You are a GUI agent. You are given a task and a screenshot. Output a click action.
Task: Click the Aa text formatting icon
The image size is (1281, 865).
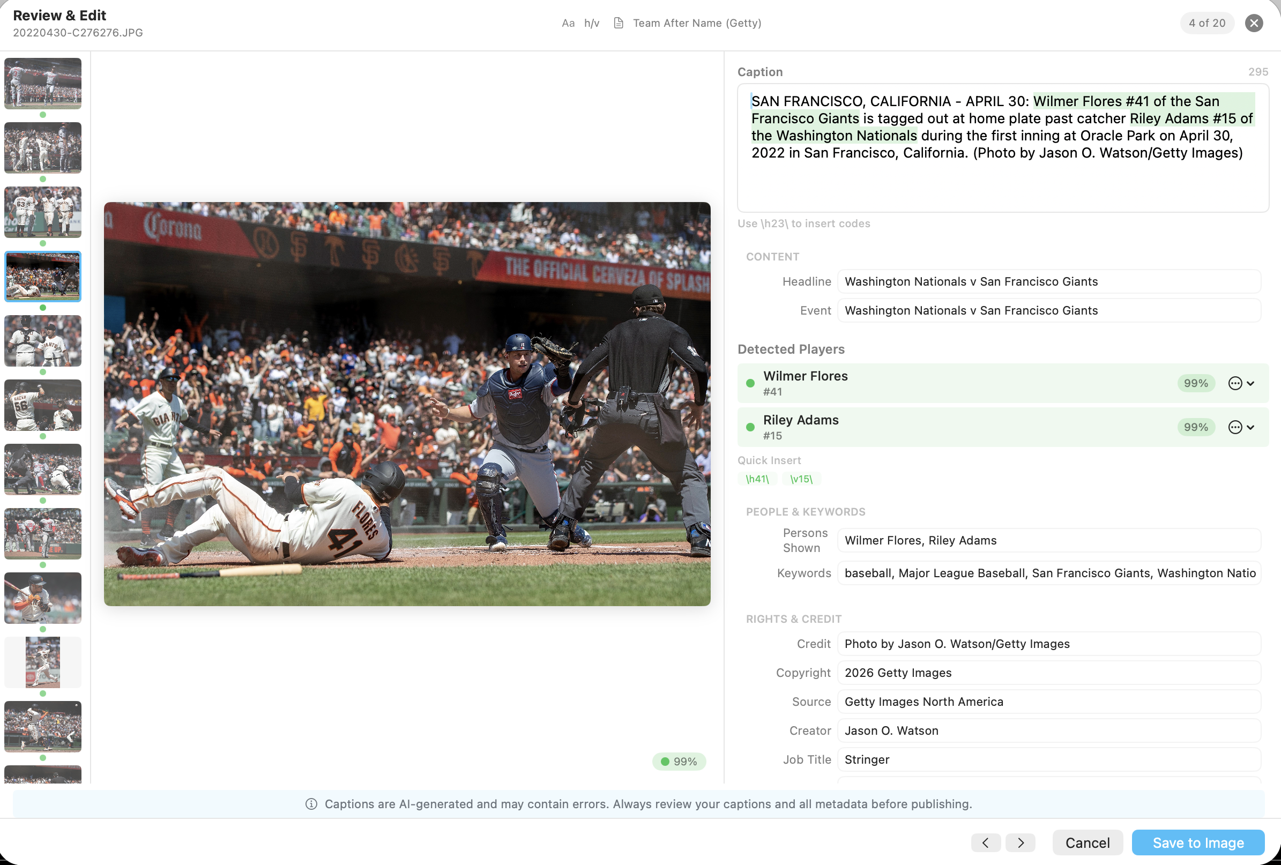pos(568,23)
